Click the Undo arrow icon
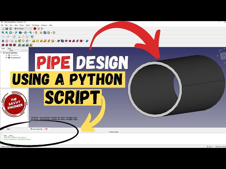Screen dimensions: 226x169 coord(3,37)
